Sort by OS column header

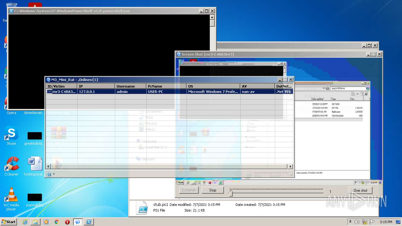pyautogui.click(x=214, y=86)
